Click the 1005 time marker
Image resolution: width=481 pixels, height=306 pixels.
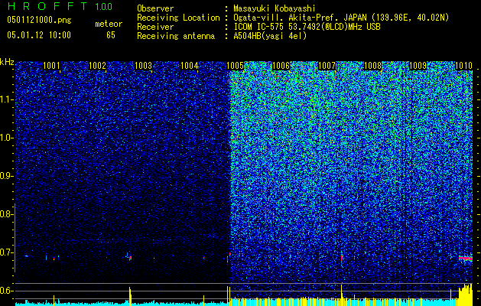coord(236,65)
